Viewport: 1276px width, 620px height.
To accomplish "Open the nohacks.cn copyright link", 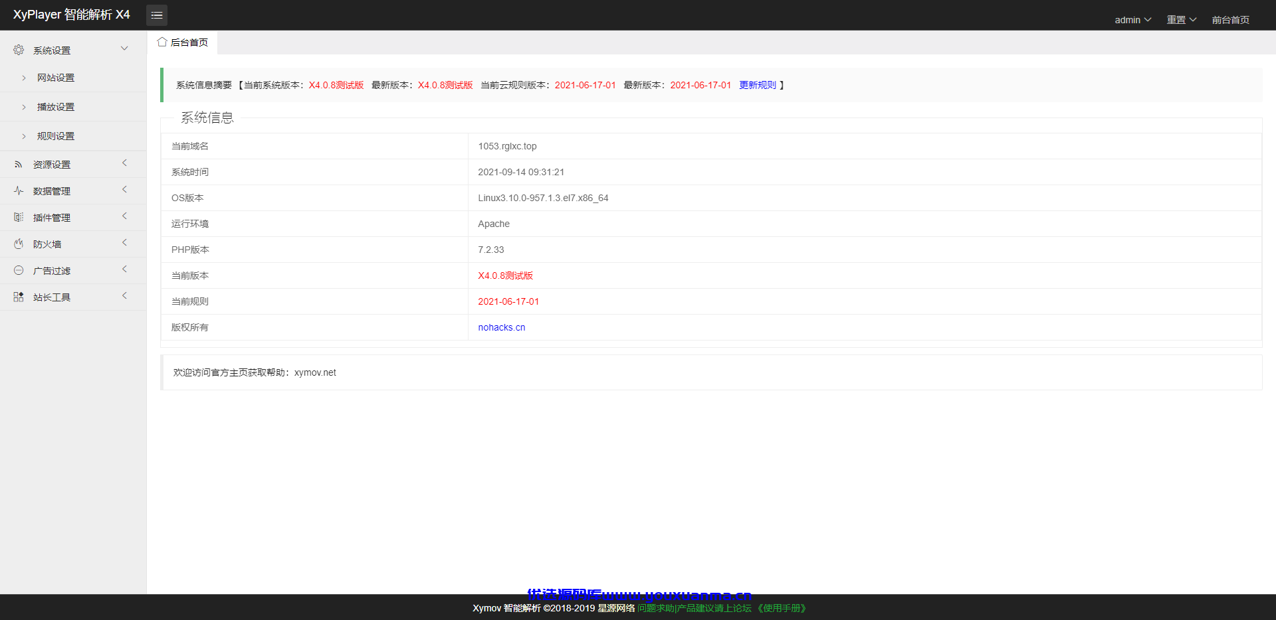I will coord(502,327).
